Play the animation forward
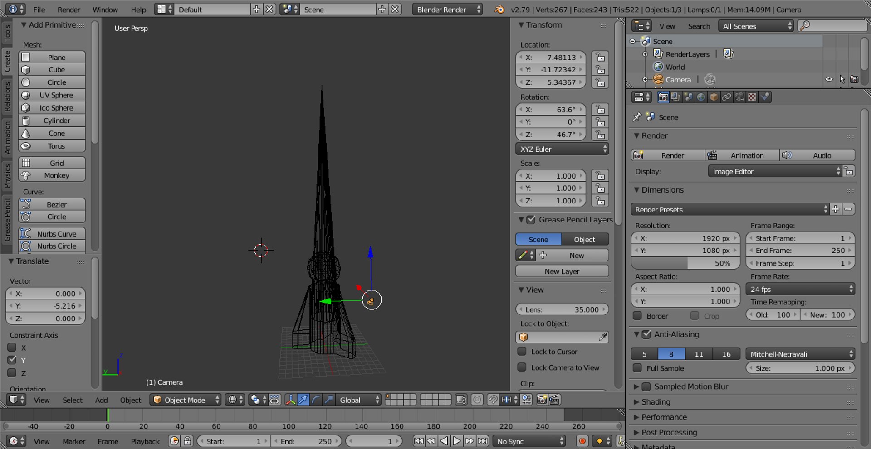 click(457, 441)
